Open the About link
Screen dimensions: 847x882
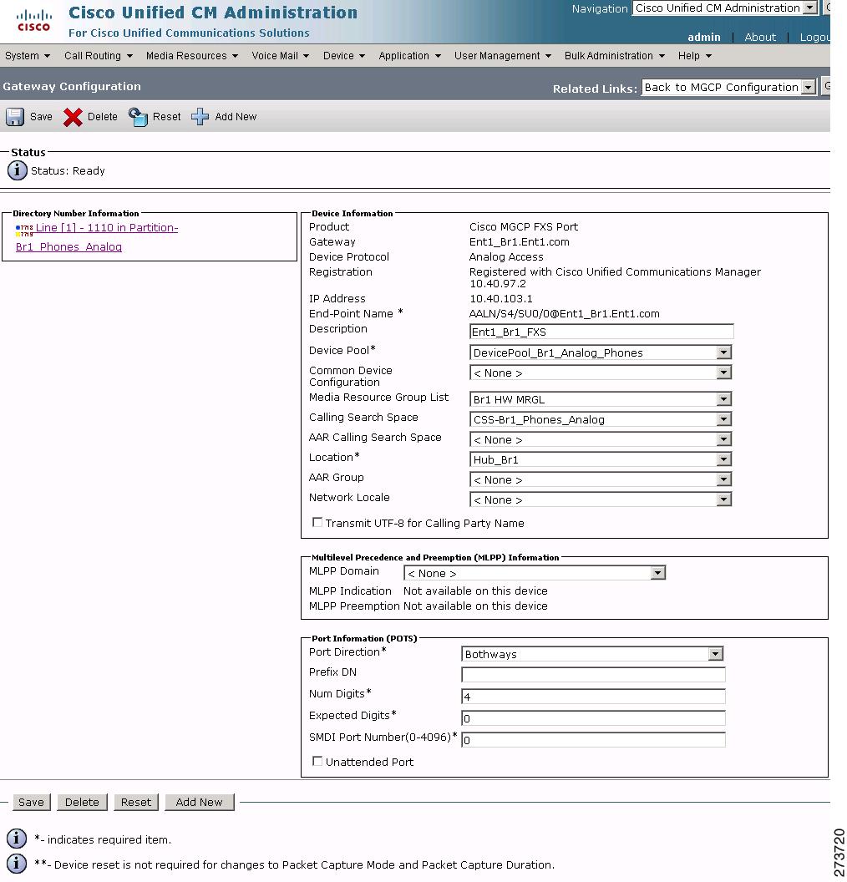760,37
